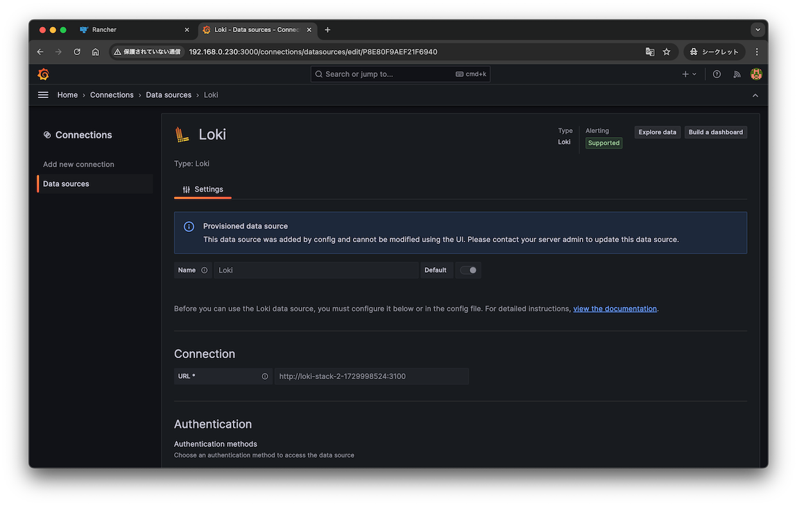Screen dimensions: 797x506
Task: Click the Connections sidebar heading
Action: [x=78, y=135]
